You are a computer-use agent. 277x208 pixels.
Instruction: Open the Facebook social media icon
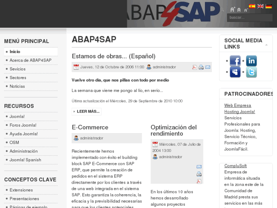pos(235,61)
